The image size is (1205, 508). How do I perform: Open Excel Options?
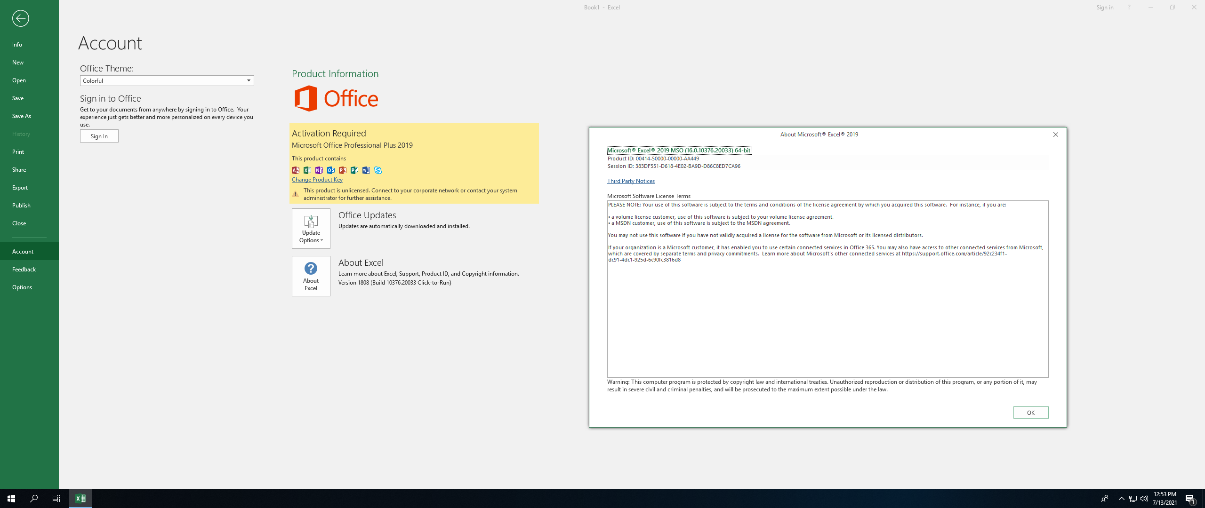pyautogui.click(x=29, y=287)
